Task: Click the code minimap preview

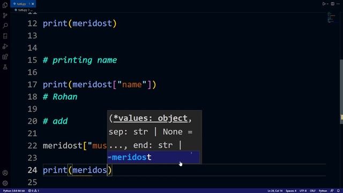Action: 331,18
